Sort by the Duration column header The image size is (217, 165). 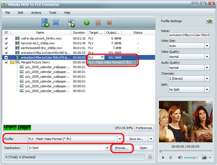click(79, 33)
